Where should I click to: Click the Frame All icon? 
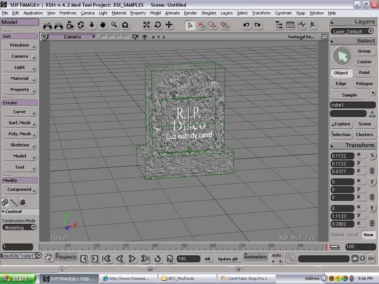146,25
